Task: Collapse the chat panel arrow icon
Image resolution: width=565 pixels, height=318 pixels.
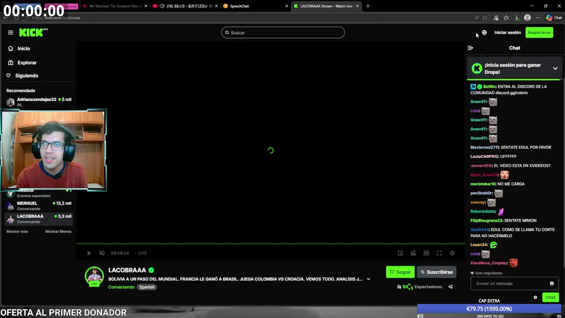Action: (470, 48)
